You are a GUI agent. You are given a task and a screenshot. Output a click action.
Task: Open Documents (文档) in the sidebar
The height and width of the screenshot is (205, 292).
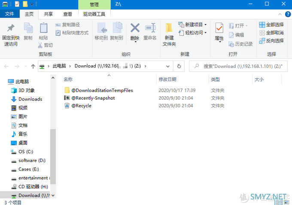[19, 125]
